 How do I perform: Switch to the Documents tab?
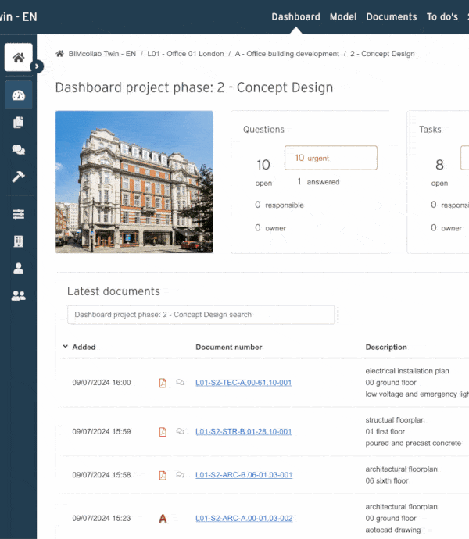[392, 17]
